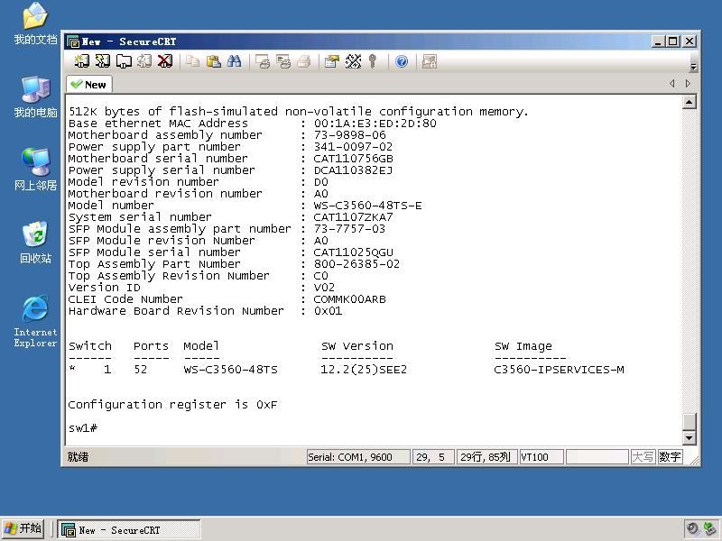The image size is (722, 541).
Task: Open Find using the binoculars icon
Action: click(234, 61)
